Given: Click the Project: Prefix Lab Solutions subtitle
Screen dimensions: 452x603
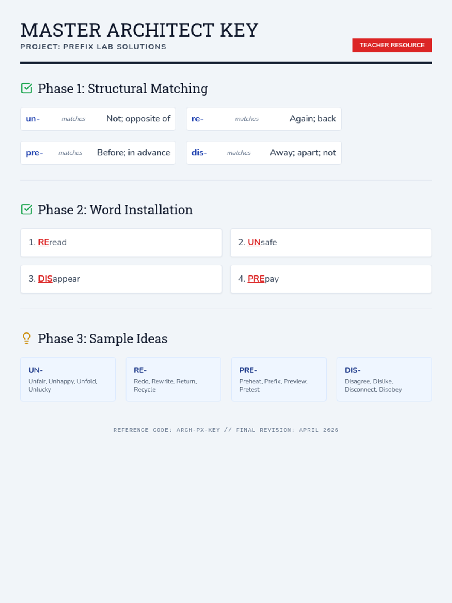Looking at the screenshot, I should coord(93,47).
